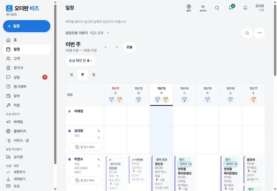Select 10/15 목 column header
The height and width of the screenshot is (191, 277).
click(x=207, y=95)
